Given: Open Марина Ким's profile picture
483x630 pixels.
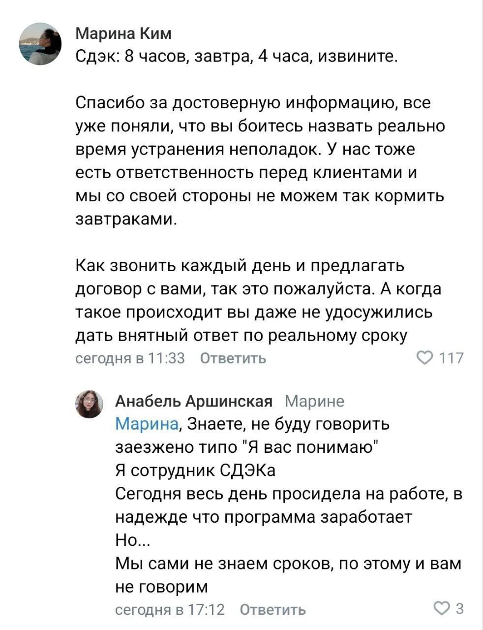Looking at the screenshot, I should (40, 44).
